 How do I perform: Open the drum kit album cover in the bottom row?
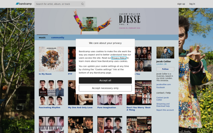point(81,124)
